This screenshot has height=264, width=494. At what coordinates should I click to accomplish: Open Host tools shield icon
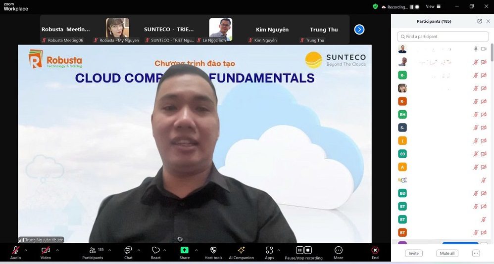click(213, 253)
